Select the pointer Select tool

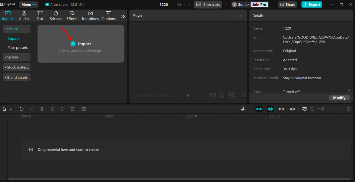point(4,109)
